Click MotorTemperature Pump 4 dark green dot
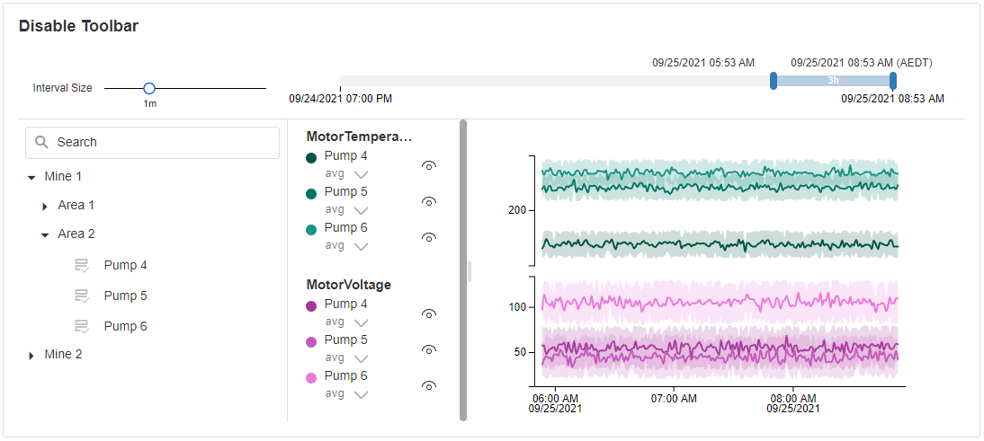Image resolution: width=984 pixels, height=441 pixels. (x=311, y=158)
